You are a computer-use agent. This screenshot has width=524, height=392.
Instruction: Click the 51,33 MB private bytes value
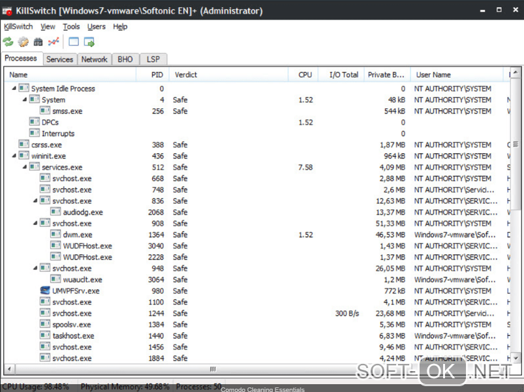[390, 223]
